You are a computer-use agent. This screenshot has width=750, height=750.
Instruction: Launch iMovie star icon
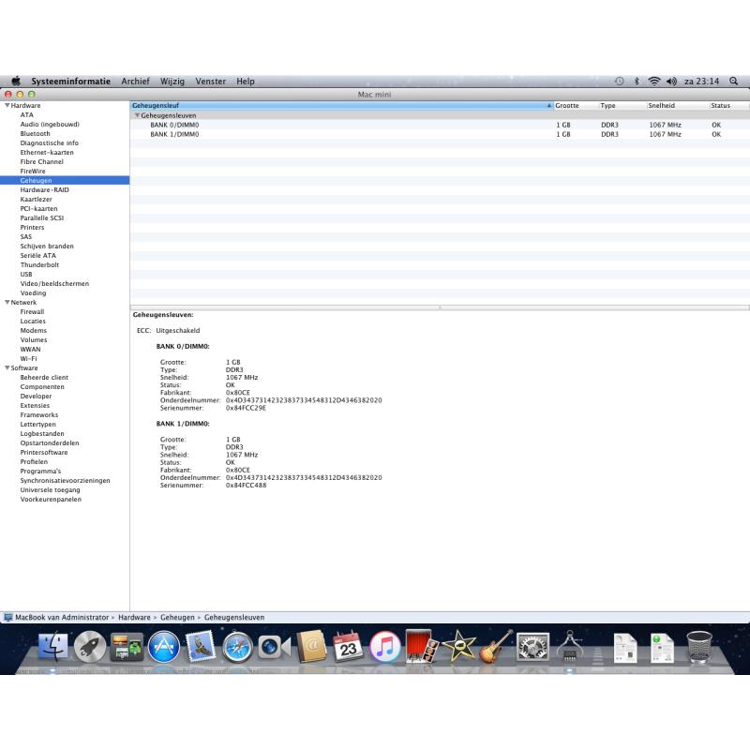click(458, 647)
